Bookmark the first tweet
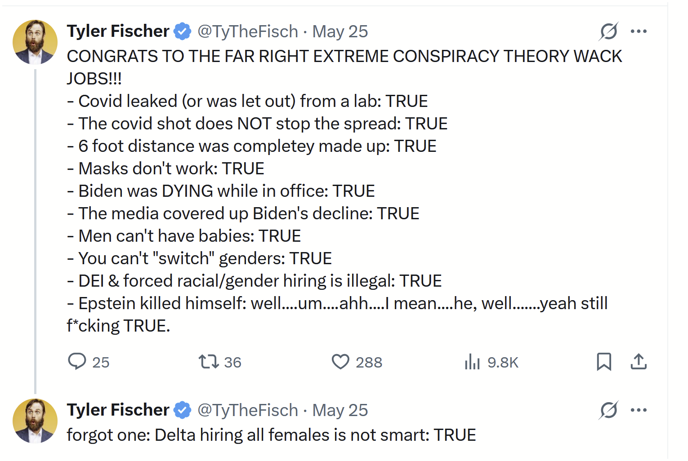Screen dimensions: 688x461 (604, 362)
